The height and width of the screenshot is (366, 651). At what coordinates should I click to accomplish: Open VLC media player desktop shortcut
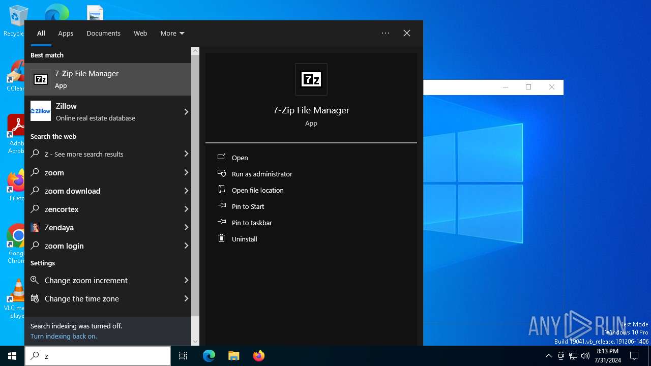tap(15, 299)
